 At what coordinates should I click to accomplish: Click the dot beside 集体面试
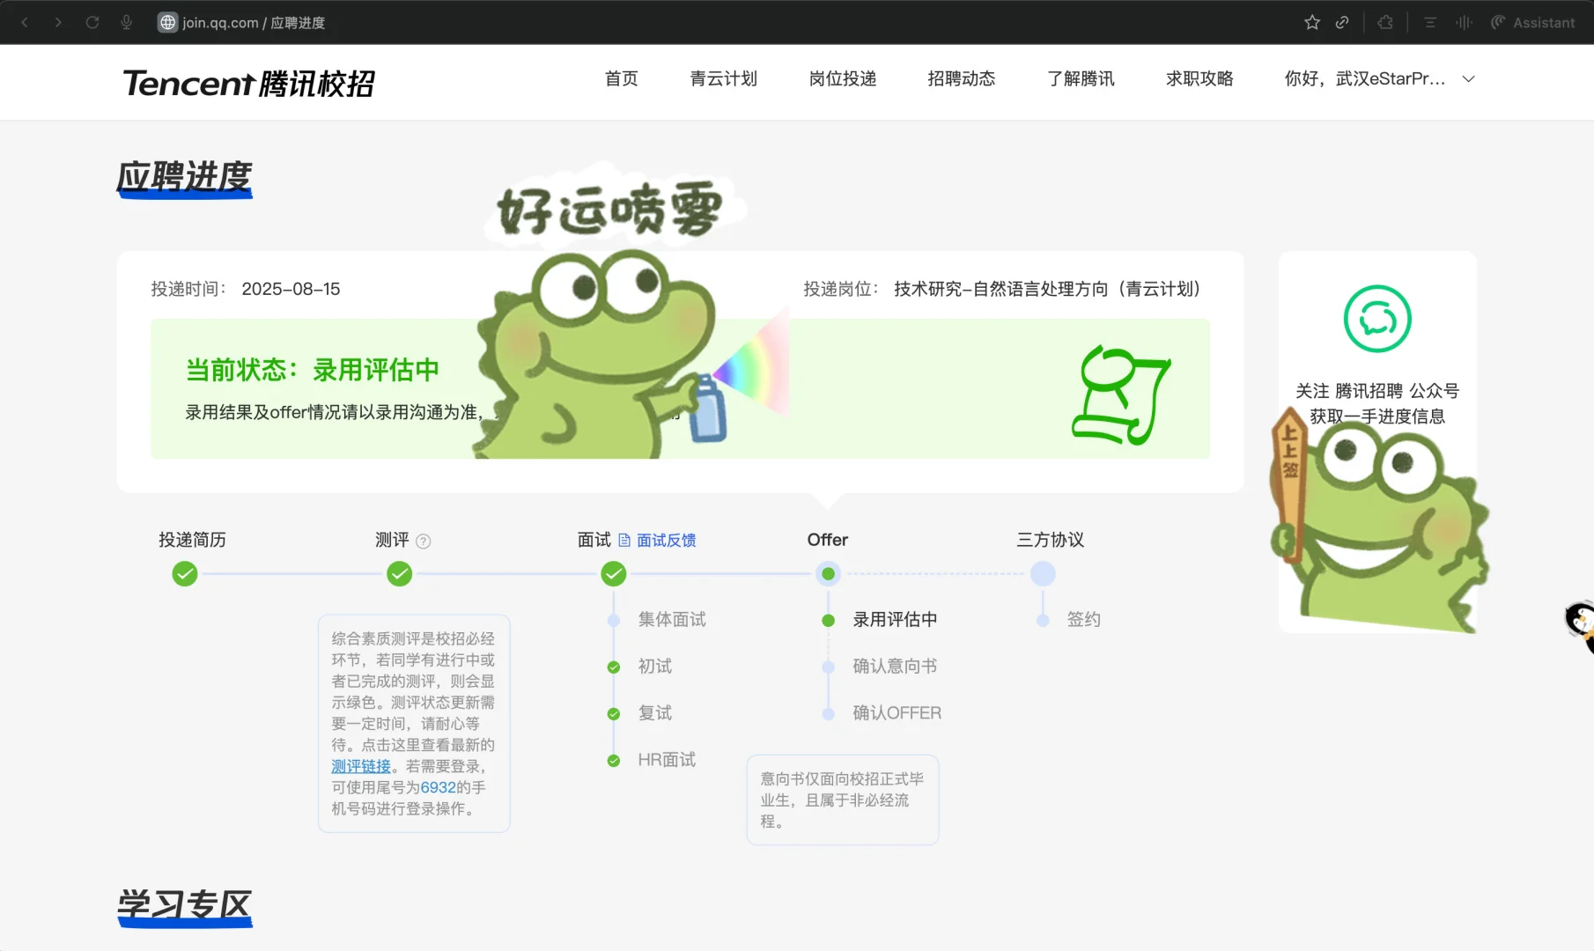[614, 621]
